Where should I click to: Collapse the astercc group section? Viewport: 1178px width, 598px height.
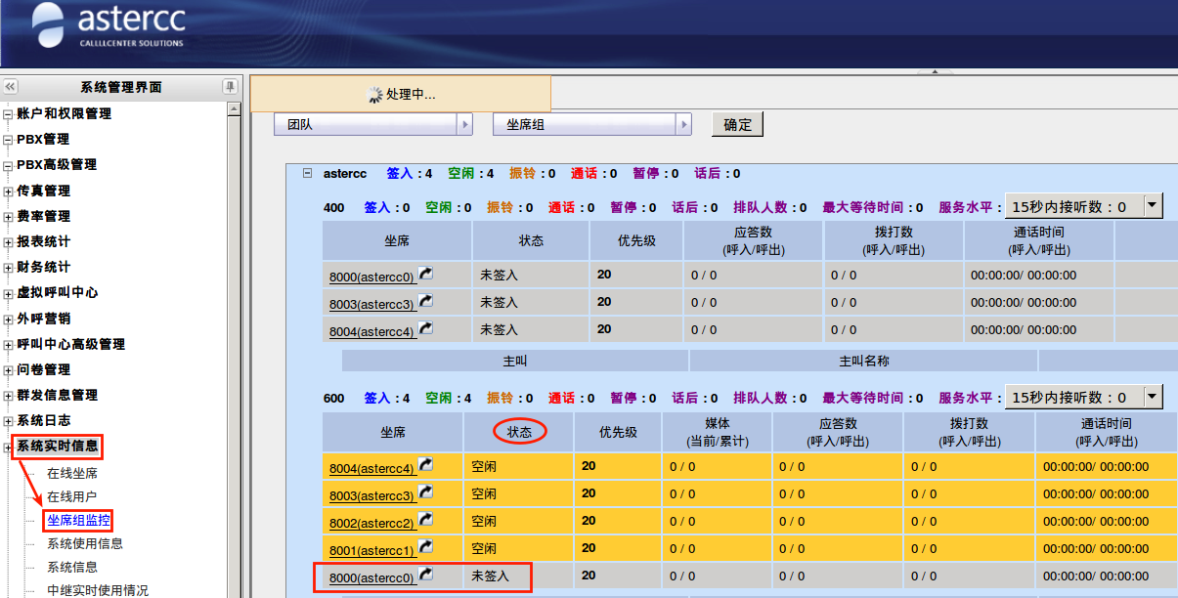tap(307, 173)
